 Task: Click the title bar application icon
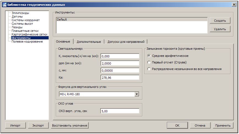point(5,5)
